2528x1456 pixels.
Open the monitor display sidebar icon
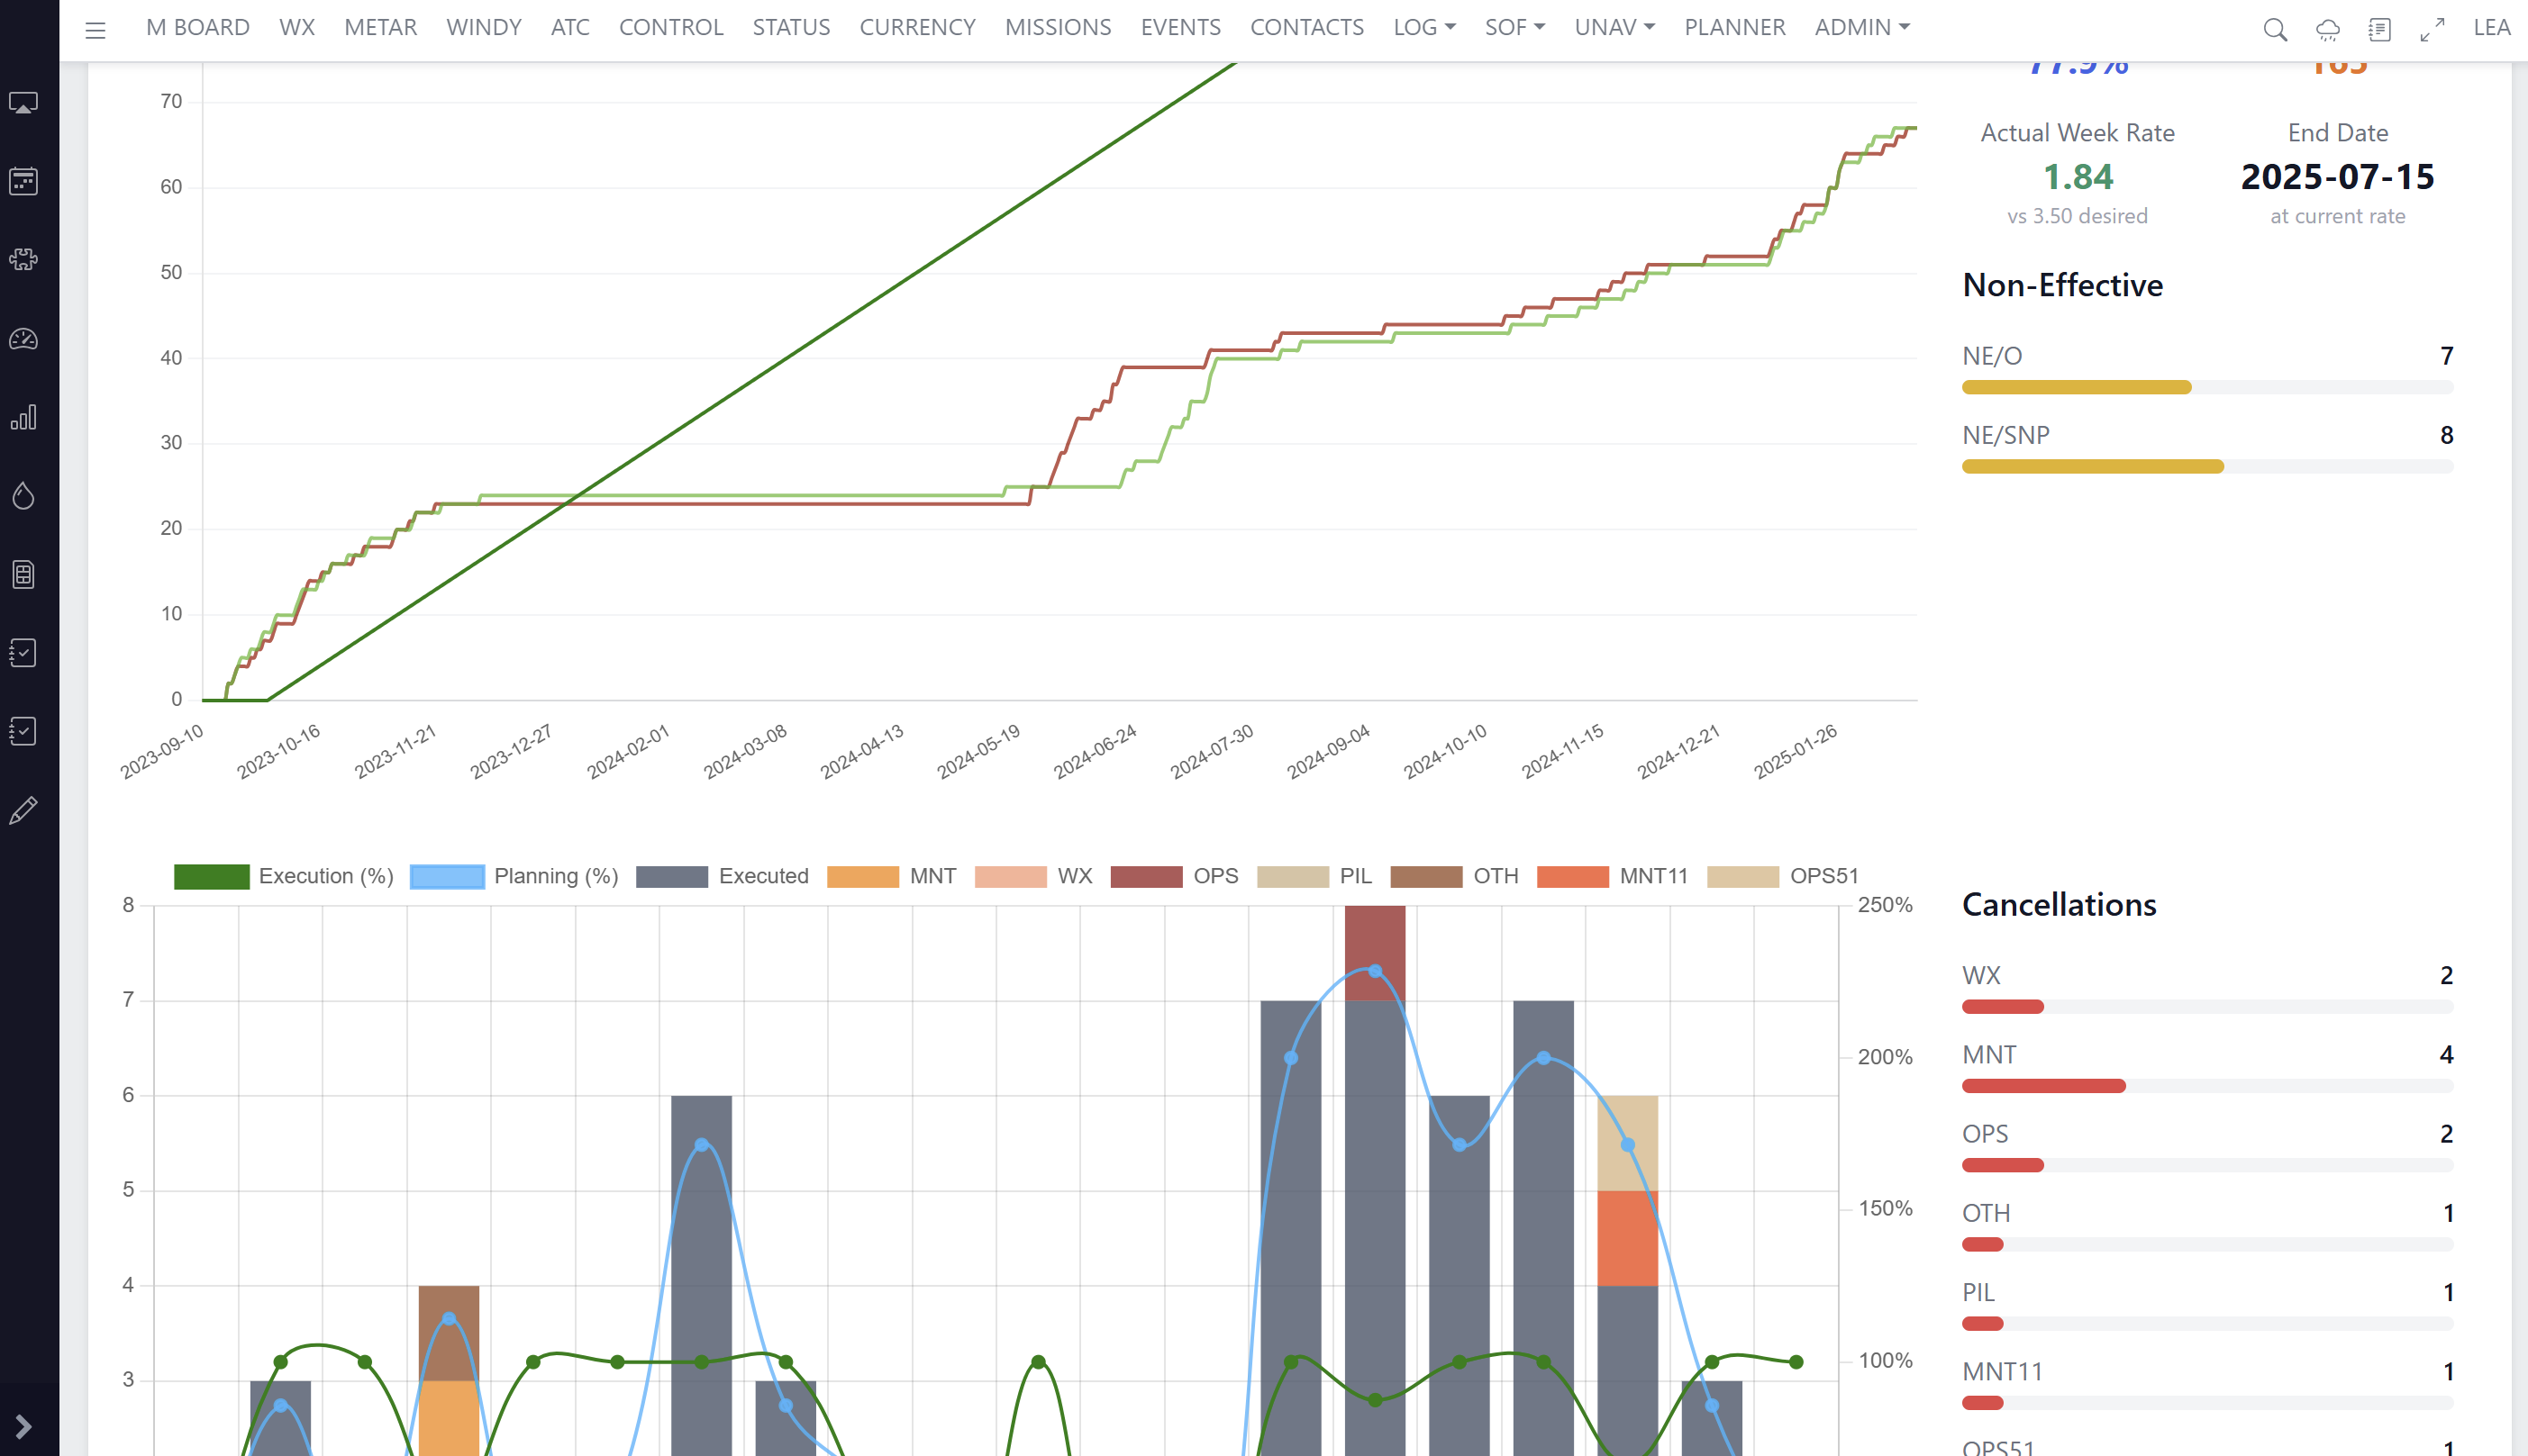coord(24,104)
